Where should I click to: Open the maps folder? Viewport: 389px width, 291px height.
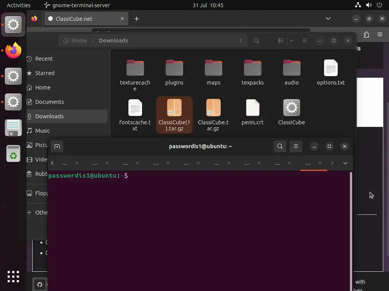[213, 72]
